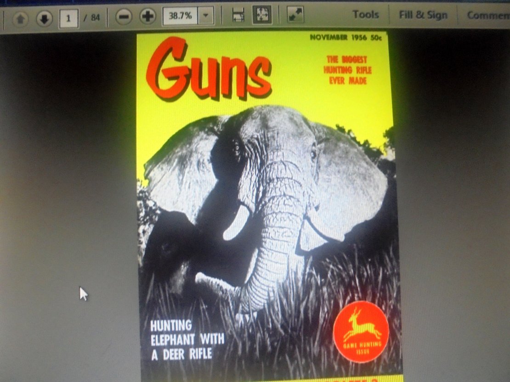Click 'HUNTING ELEPHANT WITH A DEER RIFLE' text
Viewport: 510px width, 382px height.
(x=187, y=340)
